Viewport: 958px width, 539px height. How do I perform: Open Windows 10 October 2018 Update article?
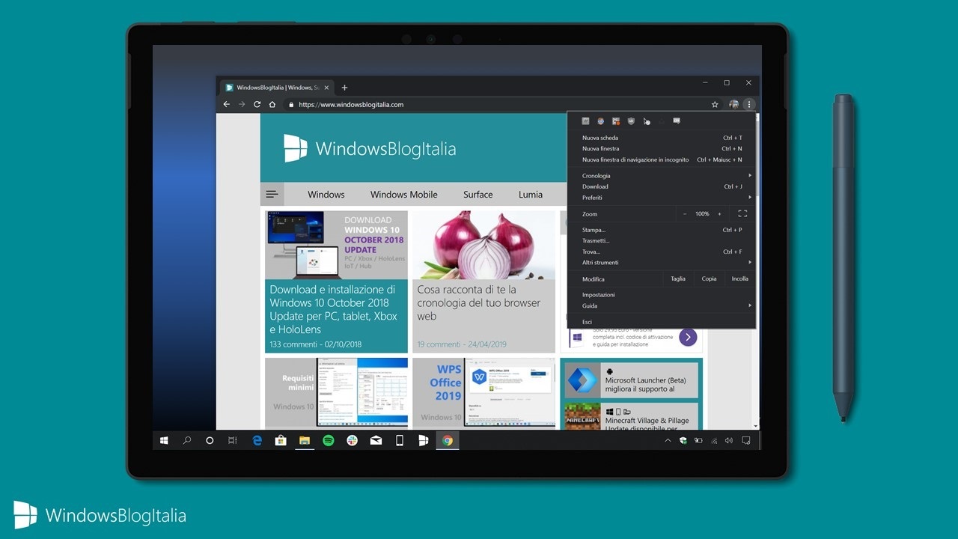(336, 281)
